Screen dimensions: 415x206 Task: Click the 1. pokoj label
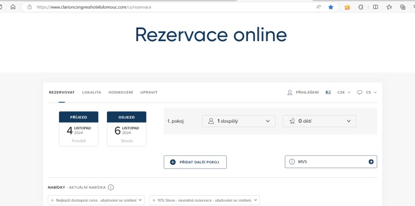[x=175, y=121]
